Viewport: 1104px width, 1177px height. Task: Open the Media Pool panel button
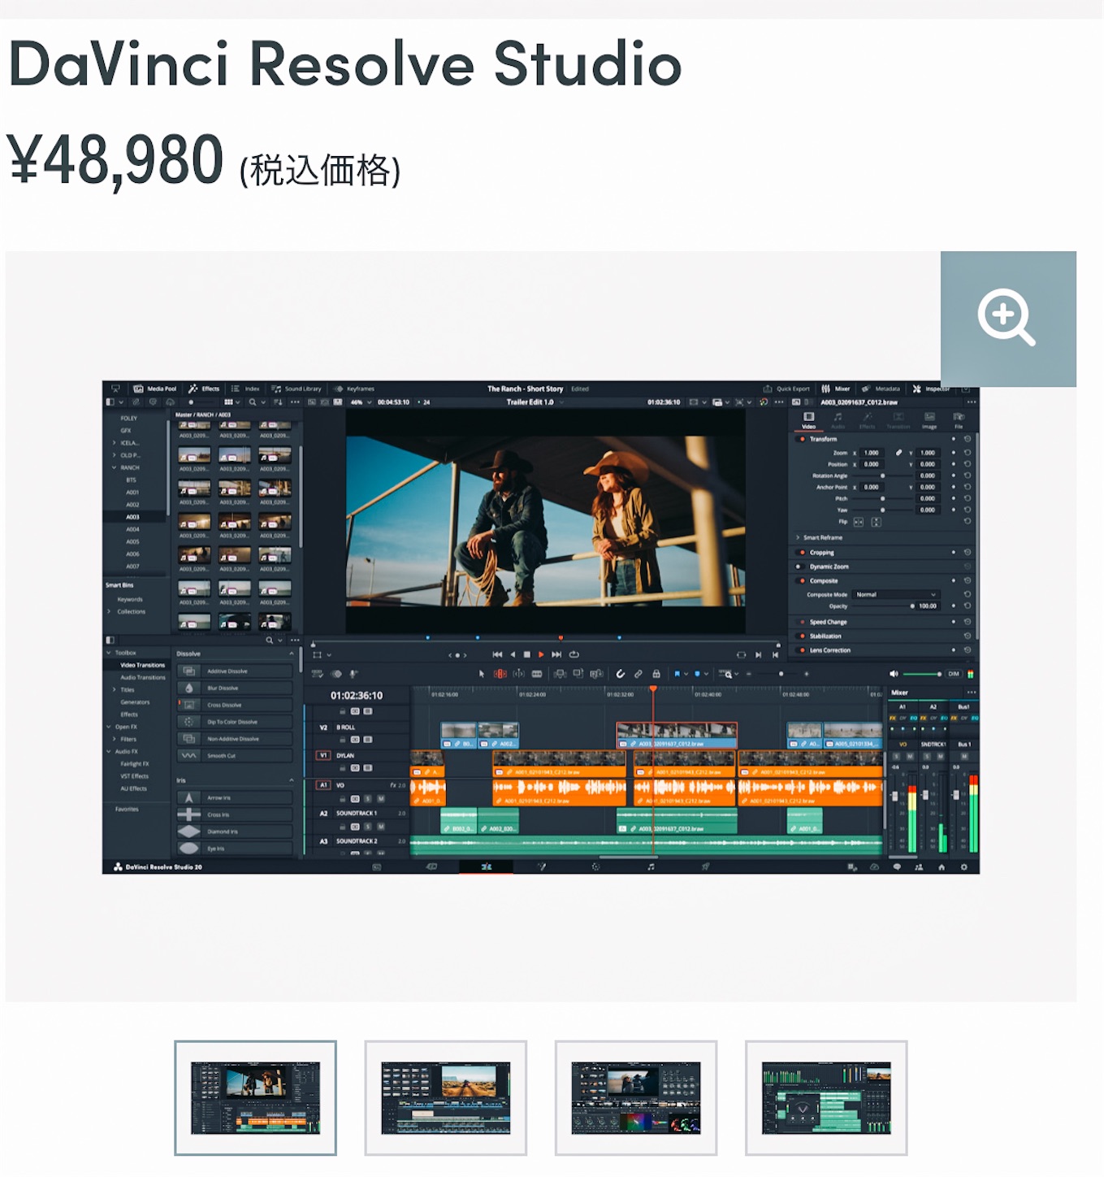pyautogui.click(x=155, y=389)
